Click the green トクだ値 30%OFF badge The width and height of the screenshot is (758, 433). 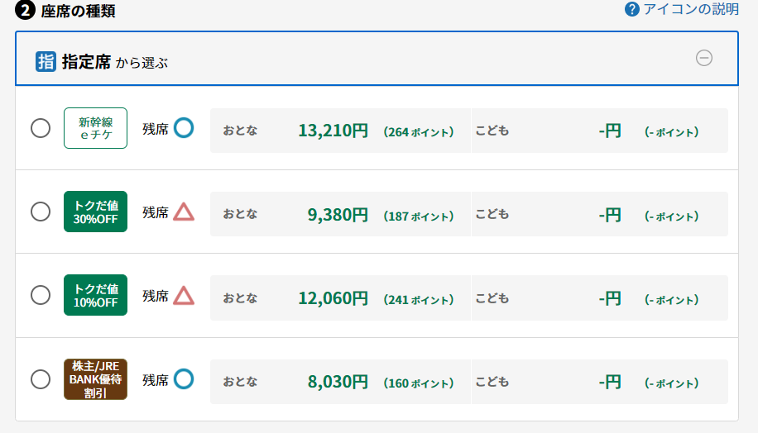[x=96, y=212]
